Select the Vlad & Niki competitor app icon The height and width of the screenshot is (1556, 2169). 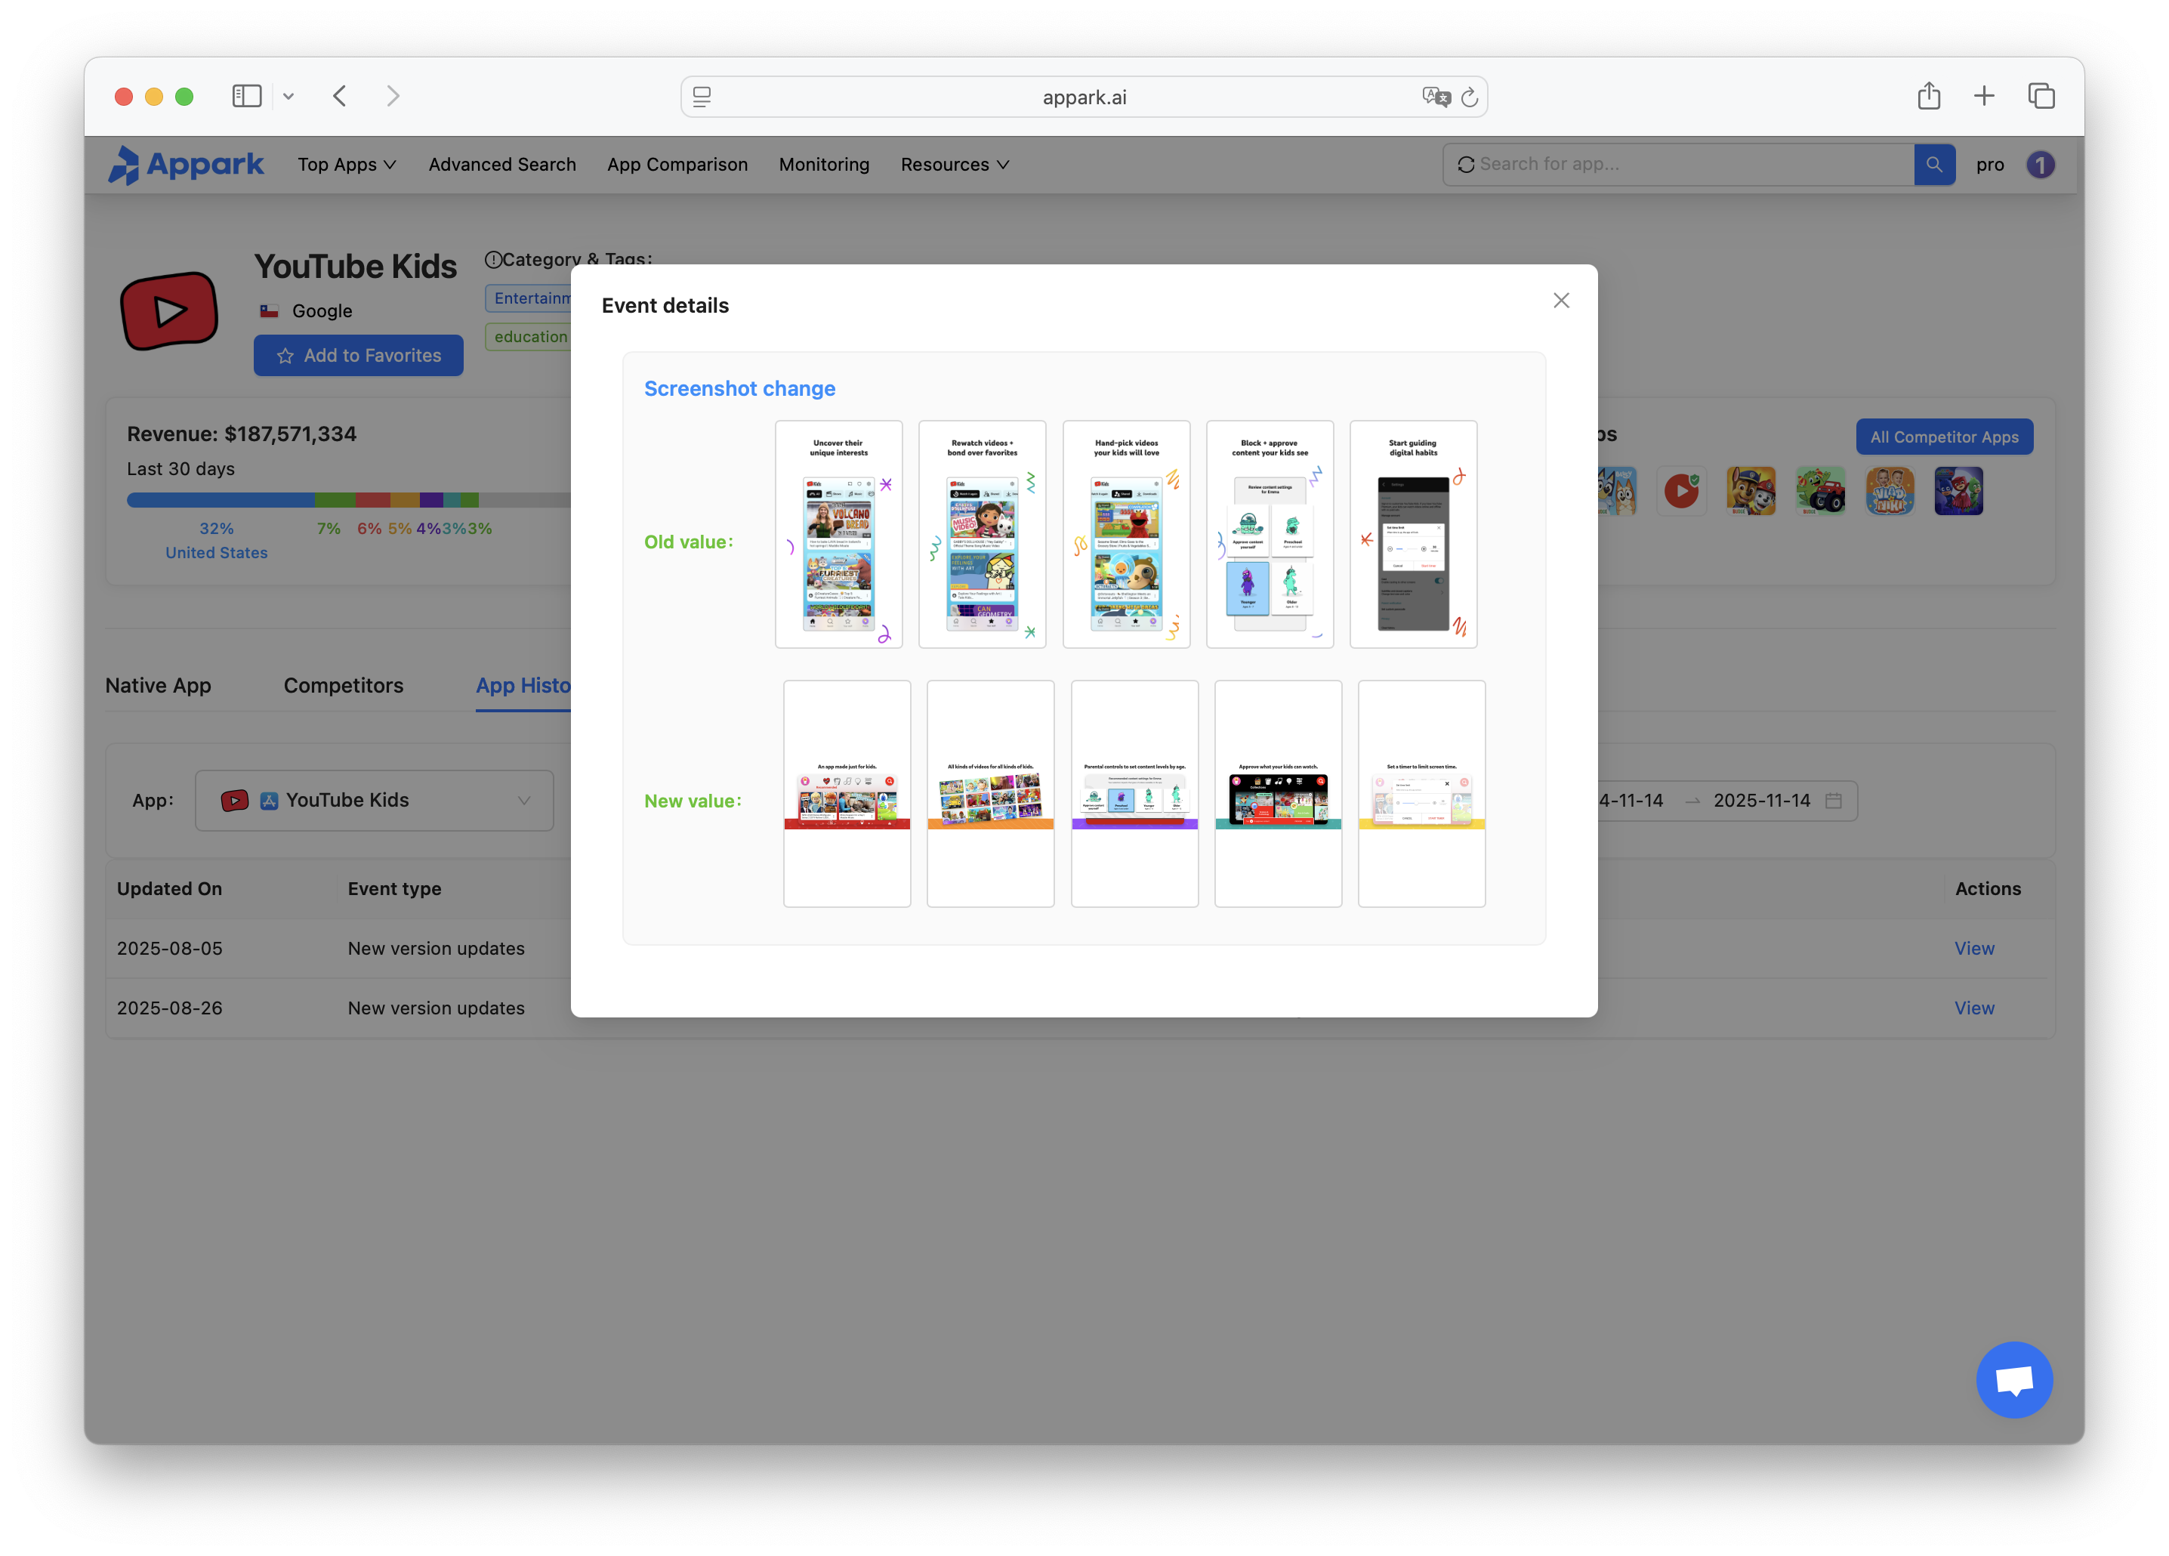pyautogui.click(x=1890, y=491)
